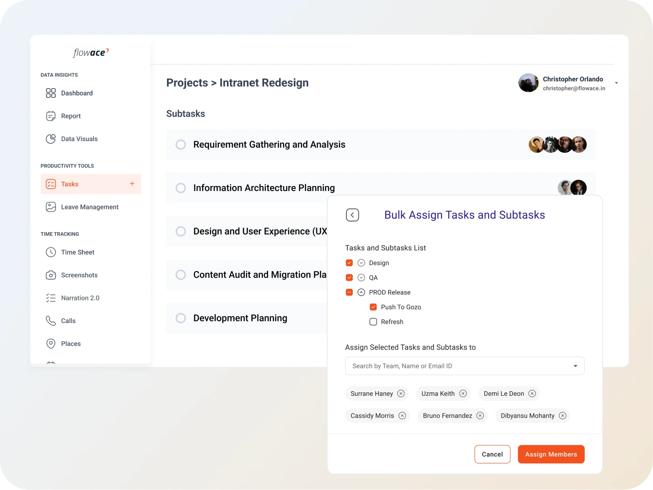Screen dimensions: 653x490
Task: Click the Assign Members button
Action: click(551, 454)
